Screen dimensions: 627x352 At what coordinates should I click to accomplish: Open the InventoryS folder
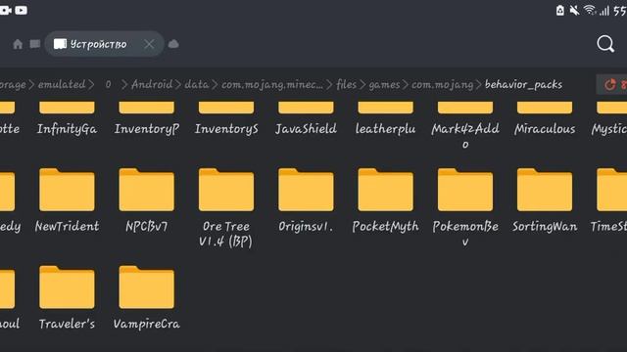click(x=226, y=118)
